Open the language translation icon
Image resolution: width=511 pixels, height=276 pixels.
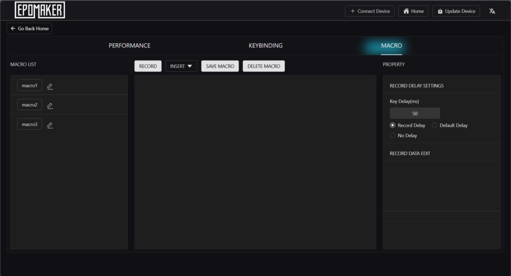[x=492, y=11]
